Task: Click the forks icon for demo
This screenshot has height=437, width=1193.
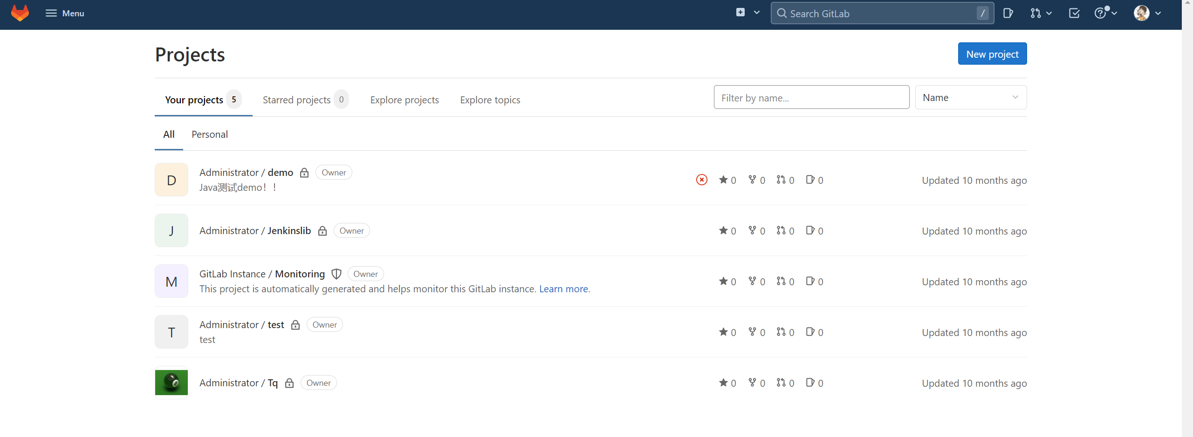Action: tap(752, 180)
